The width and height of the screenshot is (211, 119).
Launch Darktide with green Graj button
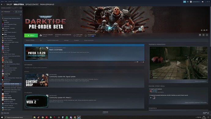(31, 36)
